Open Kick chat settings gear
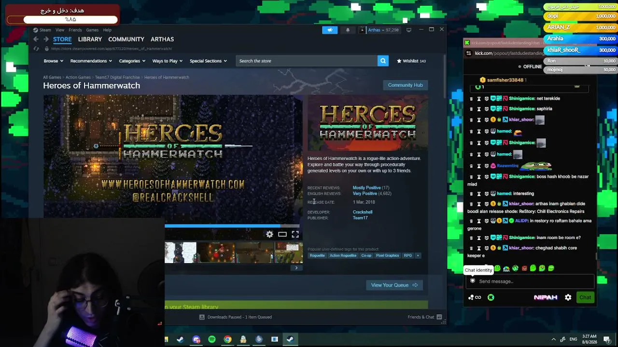Image resolution: width=618 pixels, height=347 pixels. (568, 297)
